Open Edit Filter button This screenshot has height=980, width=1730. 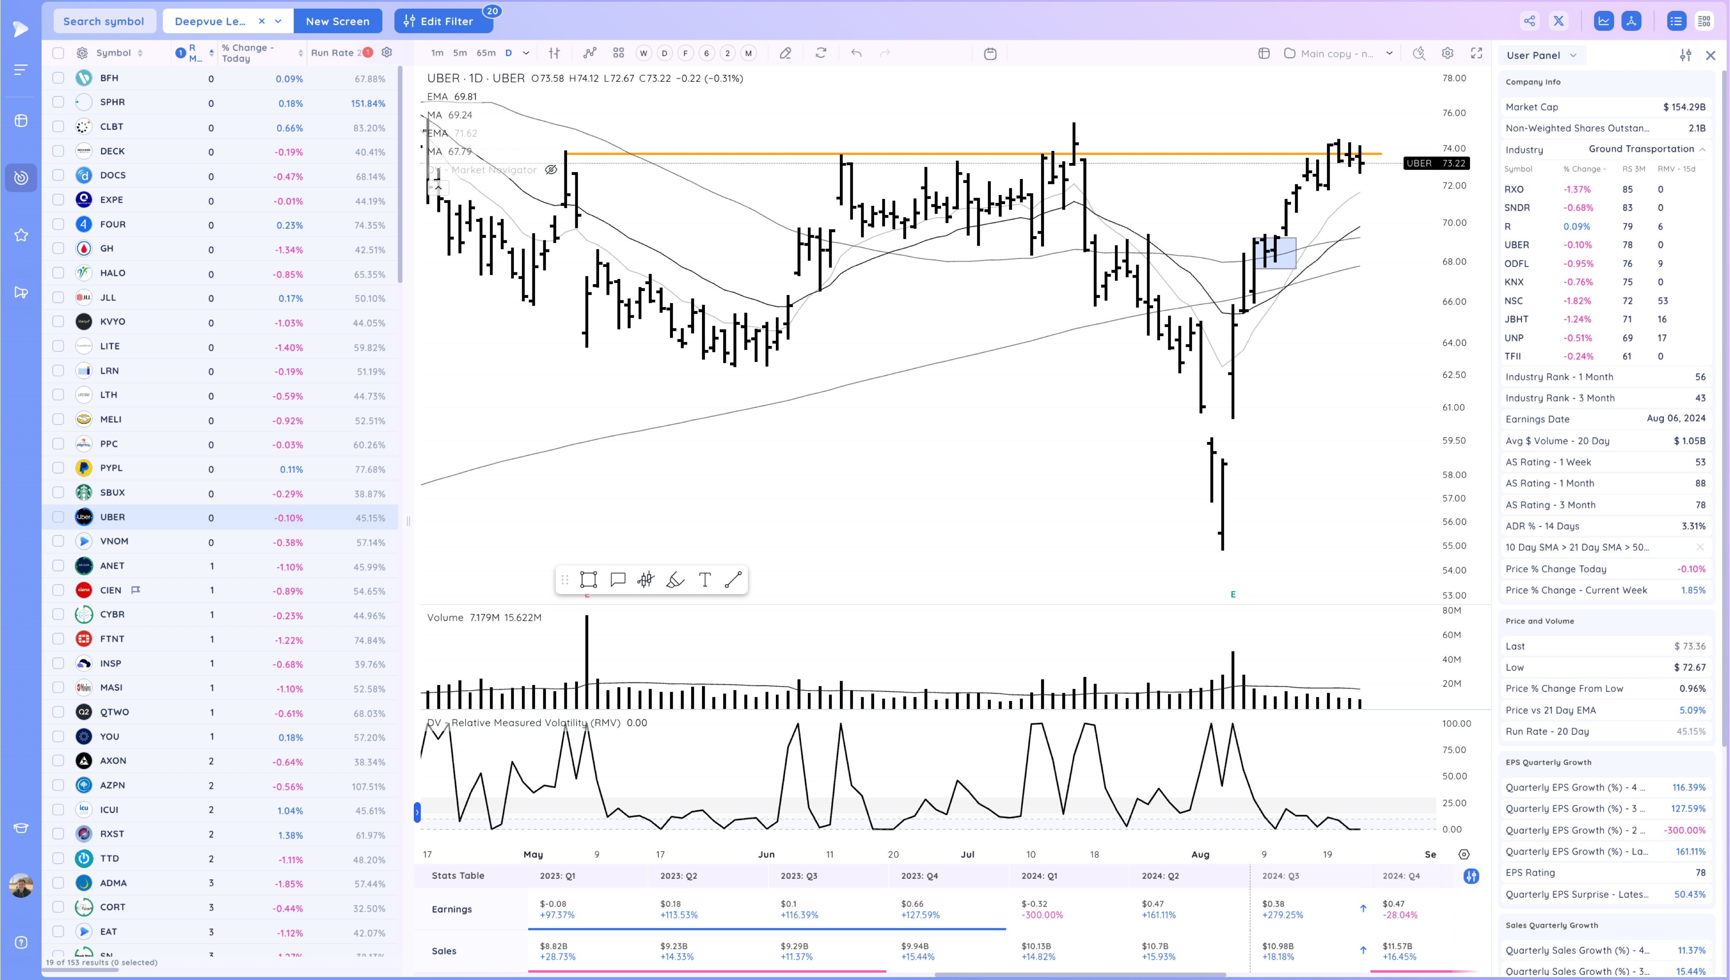tap(443, 21)
